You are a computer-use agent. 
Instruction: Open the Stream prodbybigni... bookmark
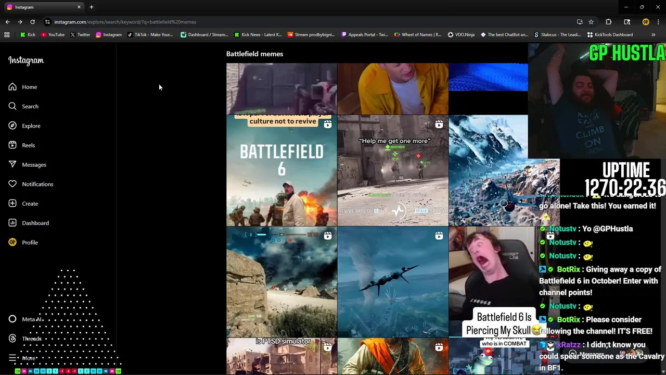pos(311,35)
